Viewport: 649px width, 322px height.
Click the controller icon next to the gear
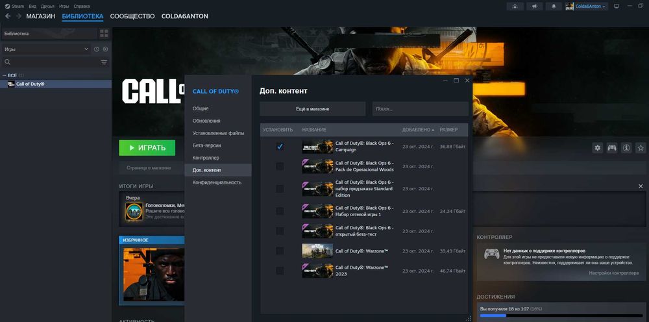tap(612, 148)
